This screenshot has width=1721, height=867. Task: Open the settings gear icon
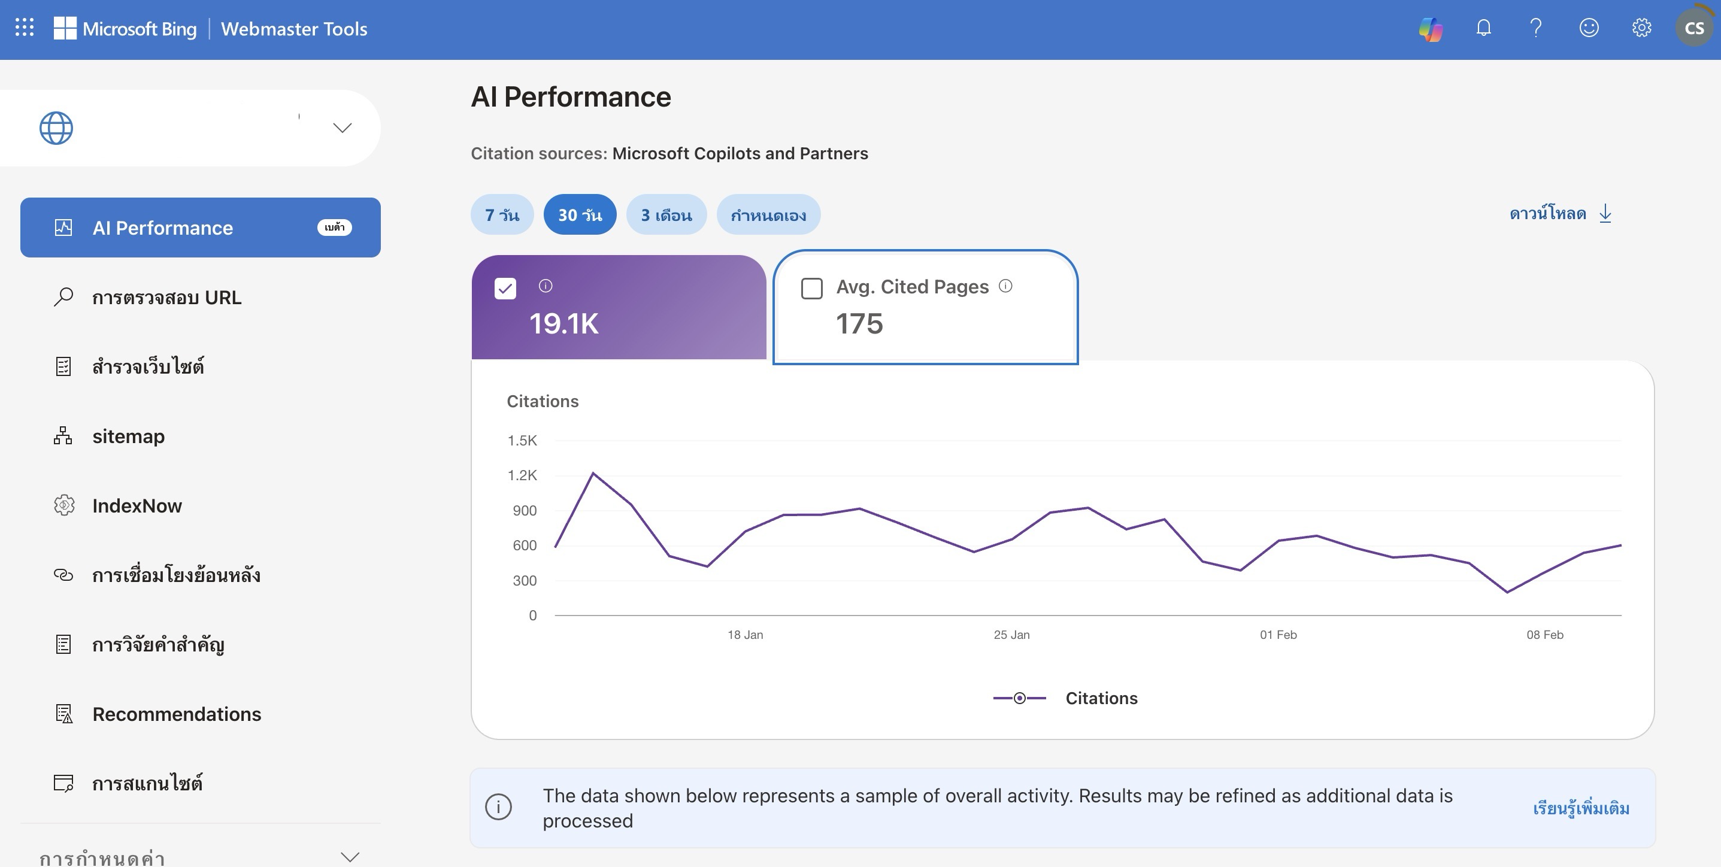(1641, 28)
